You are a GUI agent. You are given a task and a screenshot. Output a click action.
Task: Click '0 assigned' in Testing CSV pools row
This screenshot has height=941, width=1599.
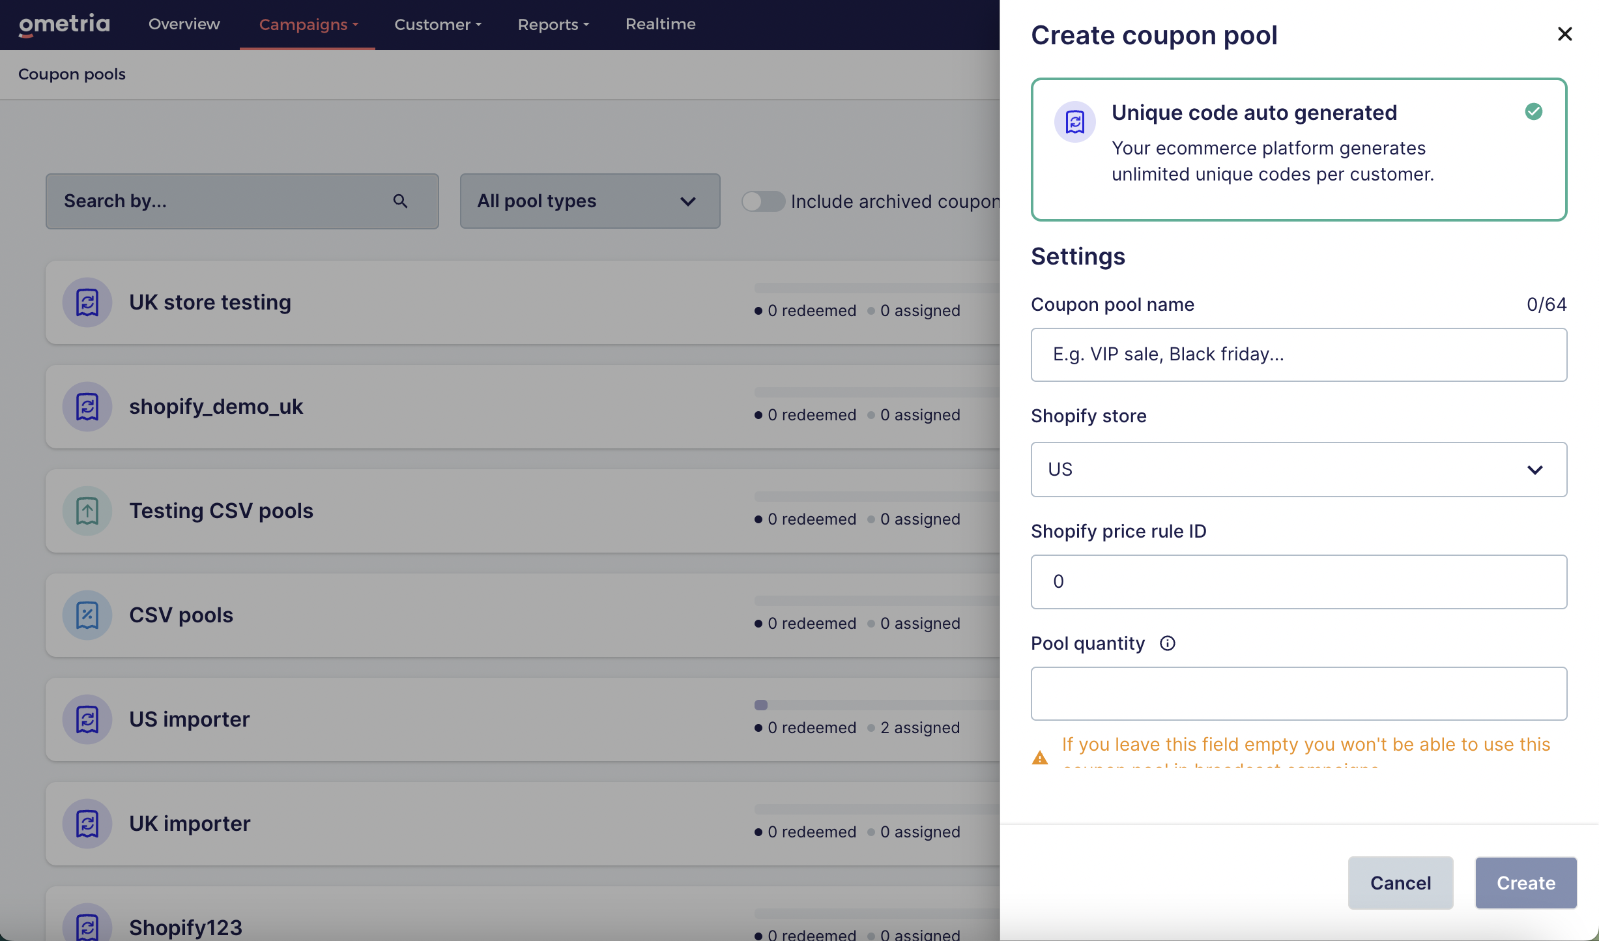click(x=919, y=519)
